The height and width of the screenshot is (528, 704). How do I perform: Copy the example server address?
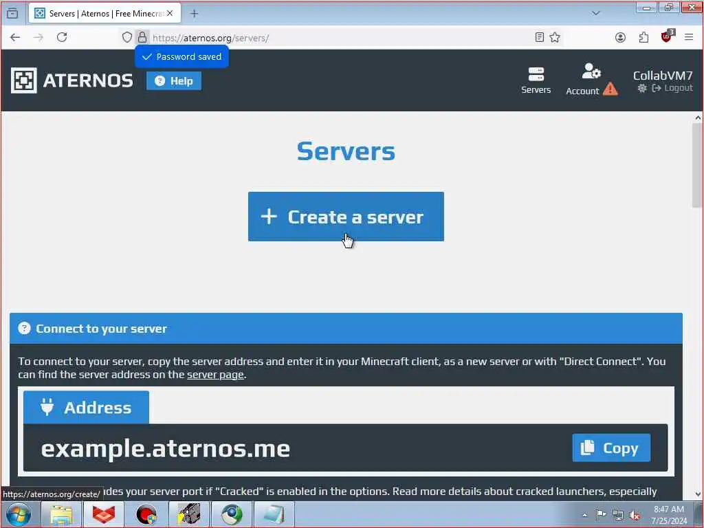[611, 448]
